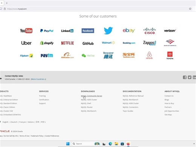Open the MySQL Reference Manual link
This screenshot has height=147, width=196.
pos(133,96)
